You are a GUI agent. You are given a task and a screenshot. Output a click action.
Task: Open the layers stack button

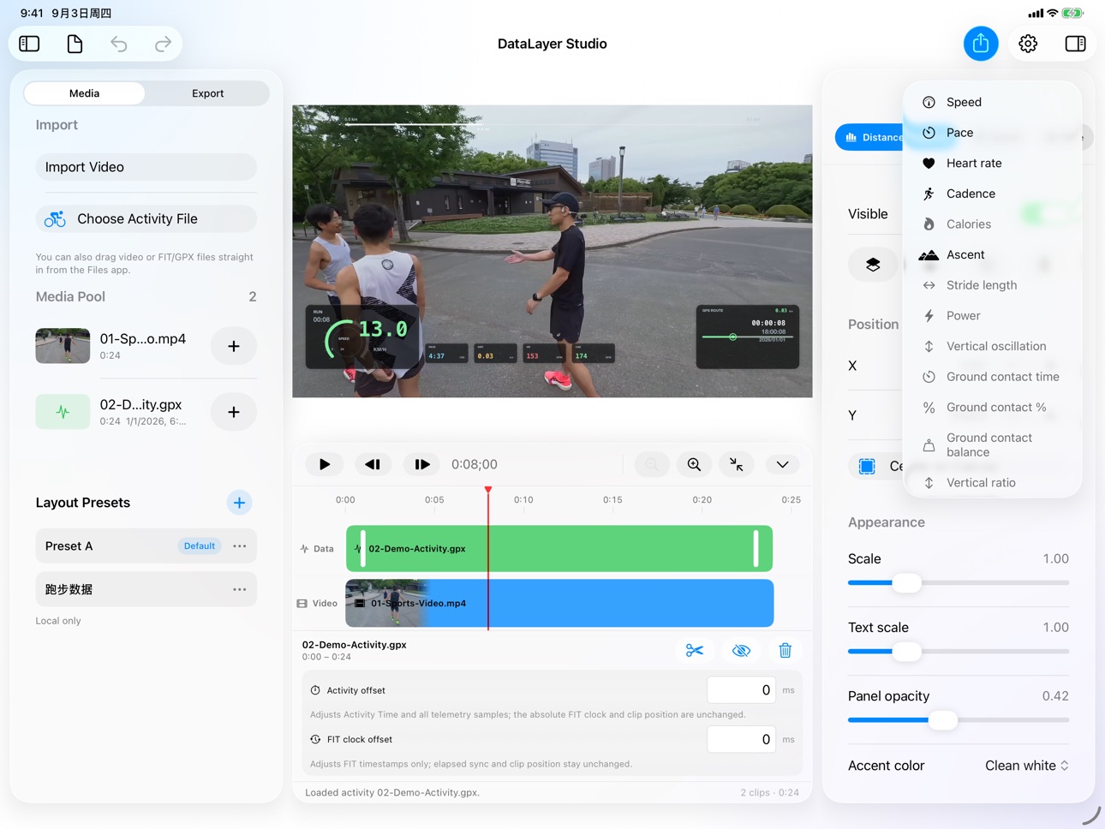pyautogui.click(x=873, y=265)
